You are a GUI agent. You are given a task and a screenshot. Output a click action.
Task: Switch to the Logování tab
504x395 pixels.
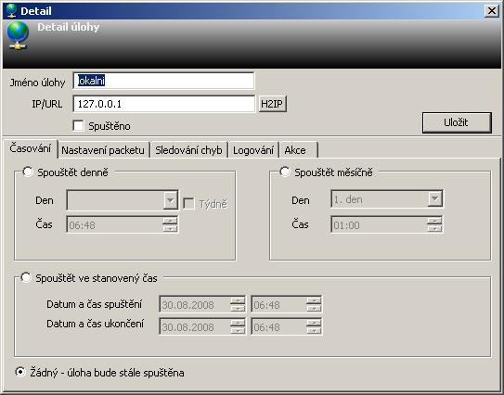coord(253,150)
